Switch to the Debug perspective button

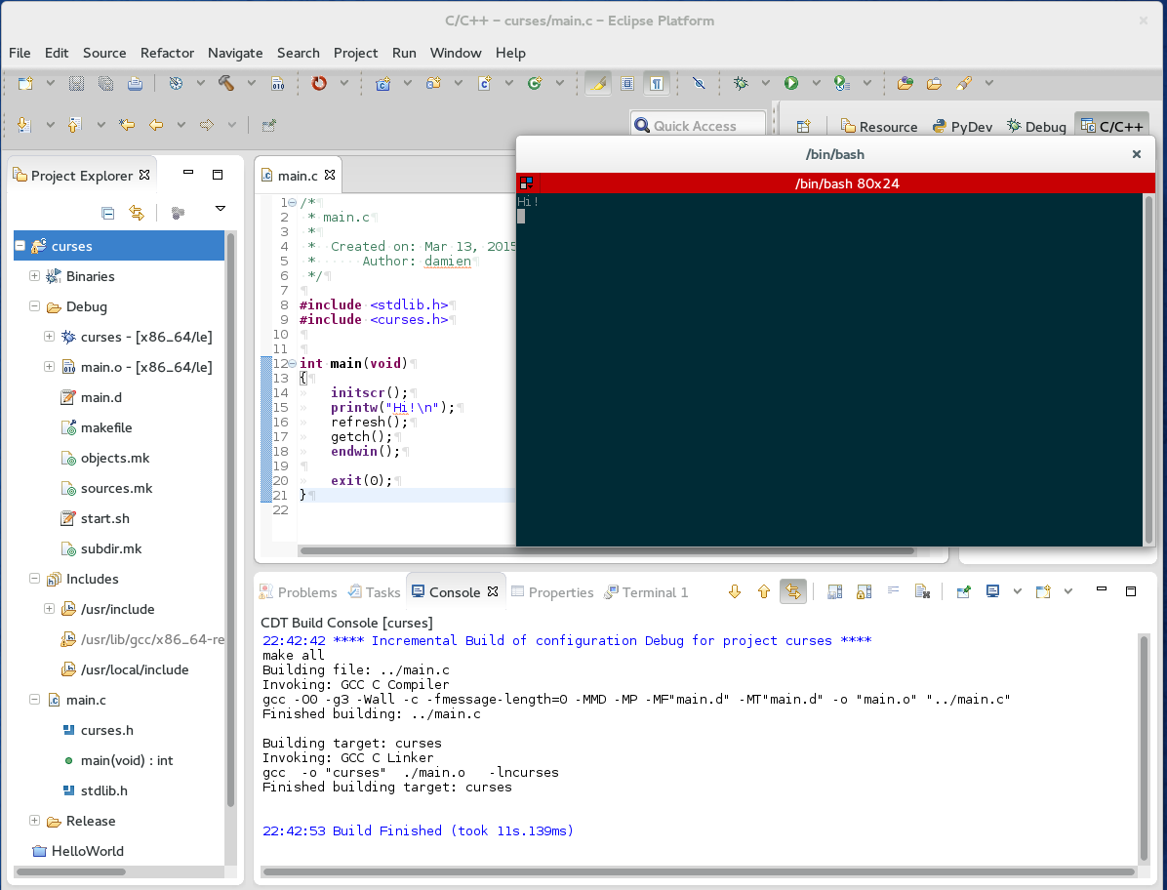tap(1036, 127)
